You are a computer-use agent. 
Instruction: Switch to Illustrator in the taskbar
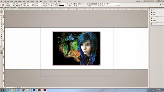tap(39, 90)
